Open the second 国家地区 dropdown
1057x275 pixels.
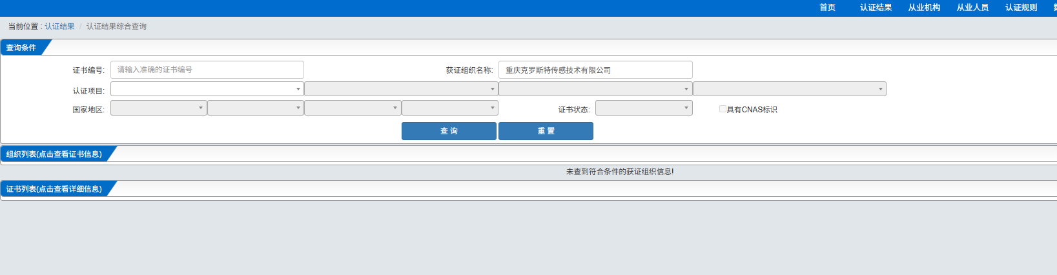coord(256,108)
